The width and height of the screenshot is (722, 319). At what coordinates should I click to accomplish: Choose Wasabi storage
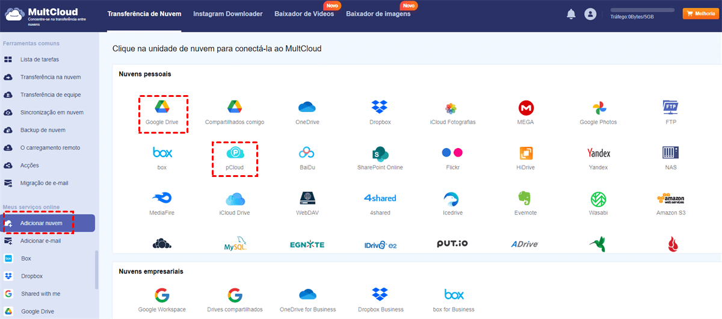pos(598,203)
